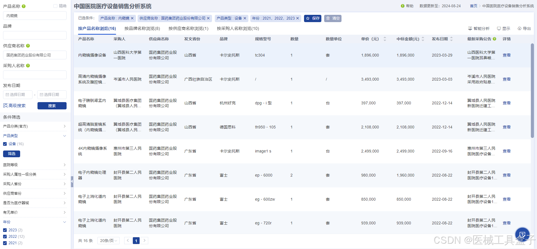Click the table vertical scrollbar

pos(532,90)
